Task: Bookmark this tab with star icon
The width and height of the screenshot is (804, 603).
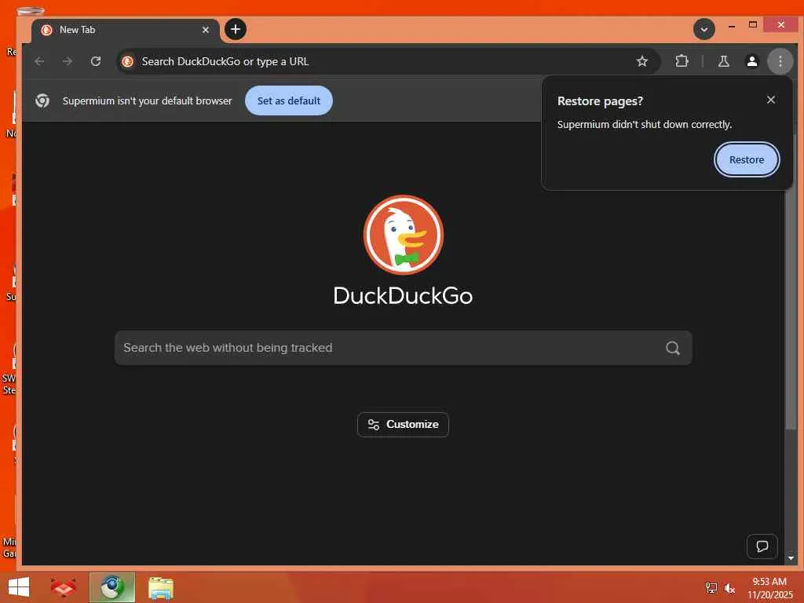Action: pyautogui.click(x=642, y=61)
